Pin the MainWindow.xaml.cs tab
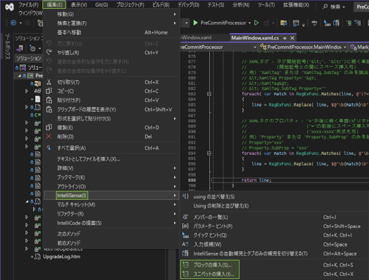Screen dimensions: 369x280 pos(285,38)
